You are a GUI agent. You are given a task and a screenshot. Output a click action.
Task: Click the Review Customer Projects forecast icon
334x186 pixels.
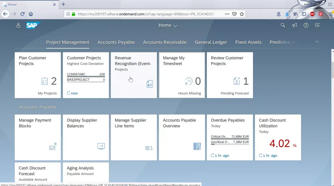coord(236,81)
